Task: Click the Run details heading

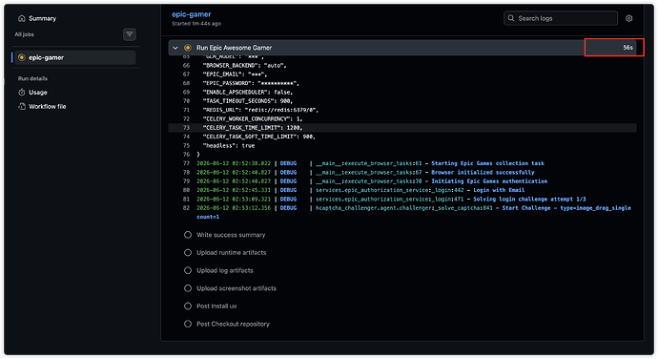Action: click(x=32, y=78)
